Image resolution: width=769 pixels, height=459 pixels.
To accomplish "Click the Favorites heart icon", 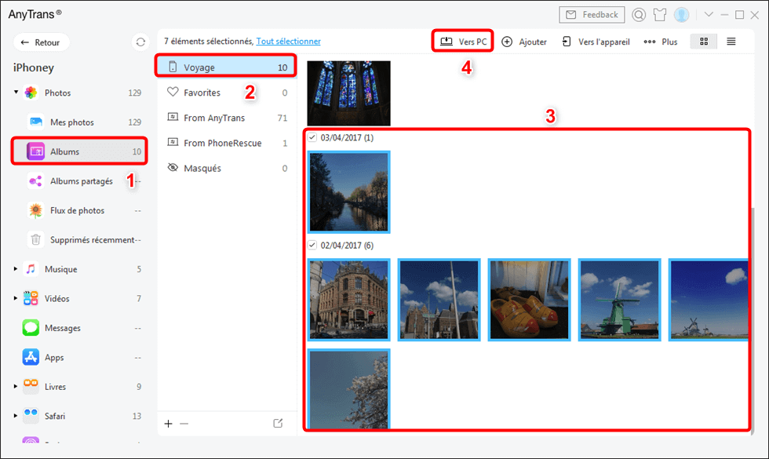I will [x=173, y=92].
